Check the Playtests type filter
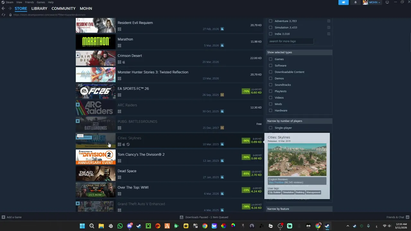 click(x=270, y=91)
